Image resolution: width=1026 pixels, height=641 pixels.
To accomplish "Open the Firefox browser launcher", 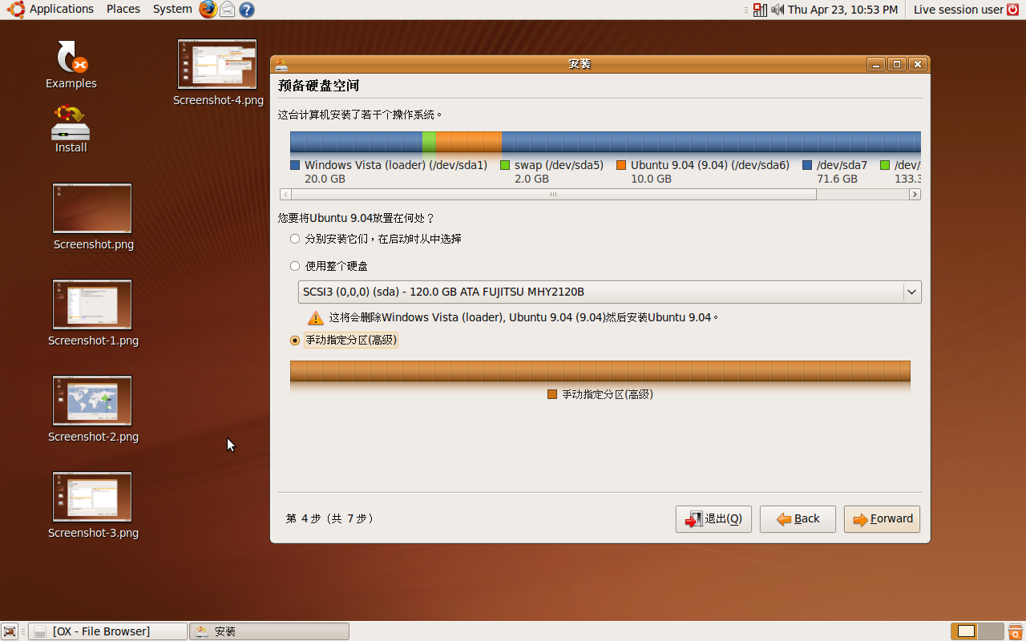I will 208,9.
